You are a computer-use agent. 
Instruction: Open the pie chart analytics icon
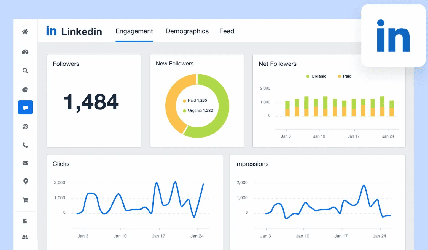point(25,89)
